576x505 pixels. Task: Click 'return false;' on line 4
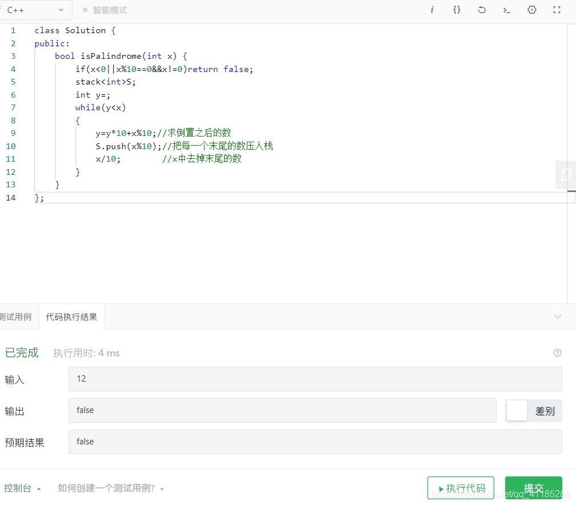221,69
